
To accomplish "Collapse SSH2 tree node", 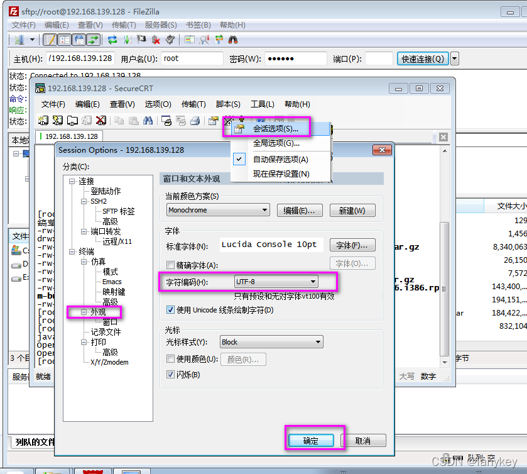I will (84, 201).
